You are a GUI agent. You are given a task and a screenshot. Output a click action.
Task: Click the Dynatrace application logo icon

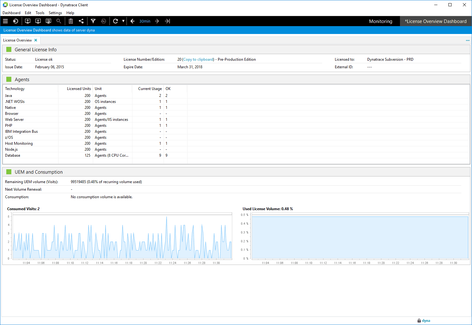pos(5,5)
